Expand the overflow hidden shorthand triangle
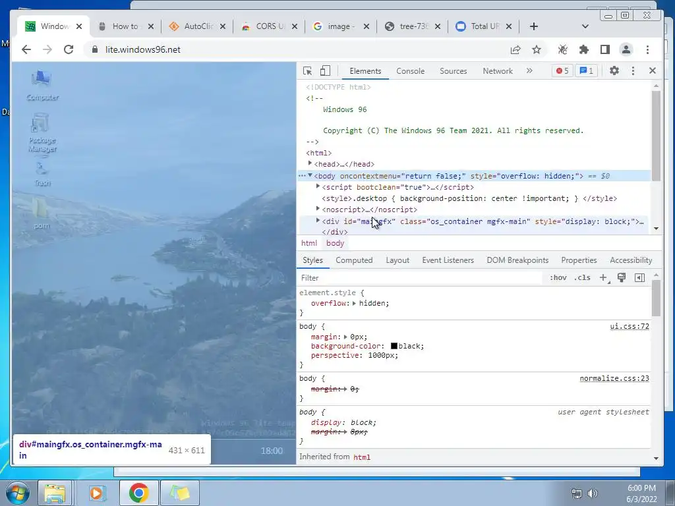675x506 pixels. click(354, 303)
